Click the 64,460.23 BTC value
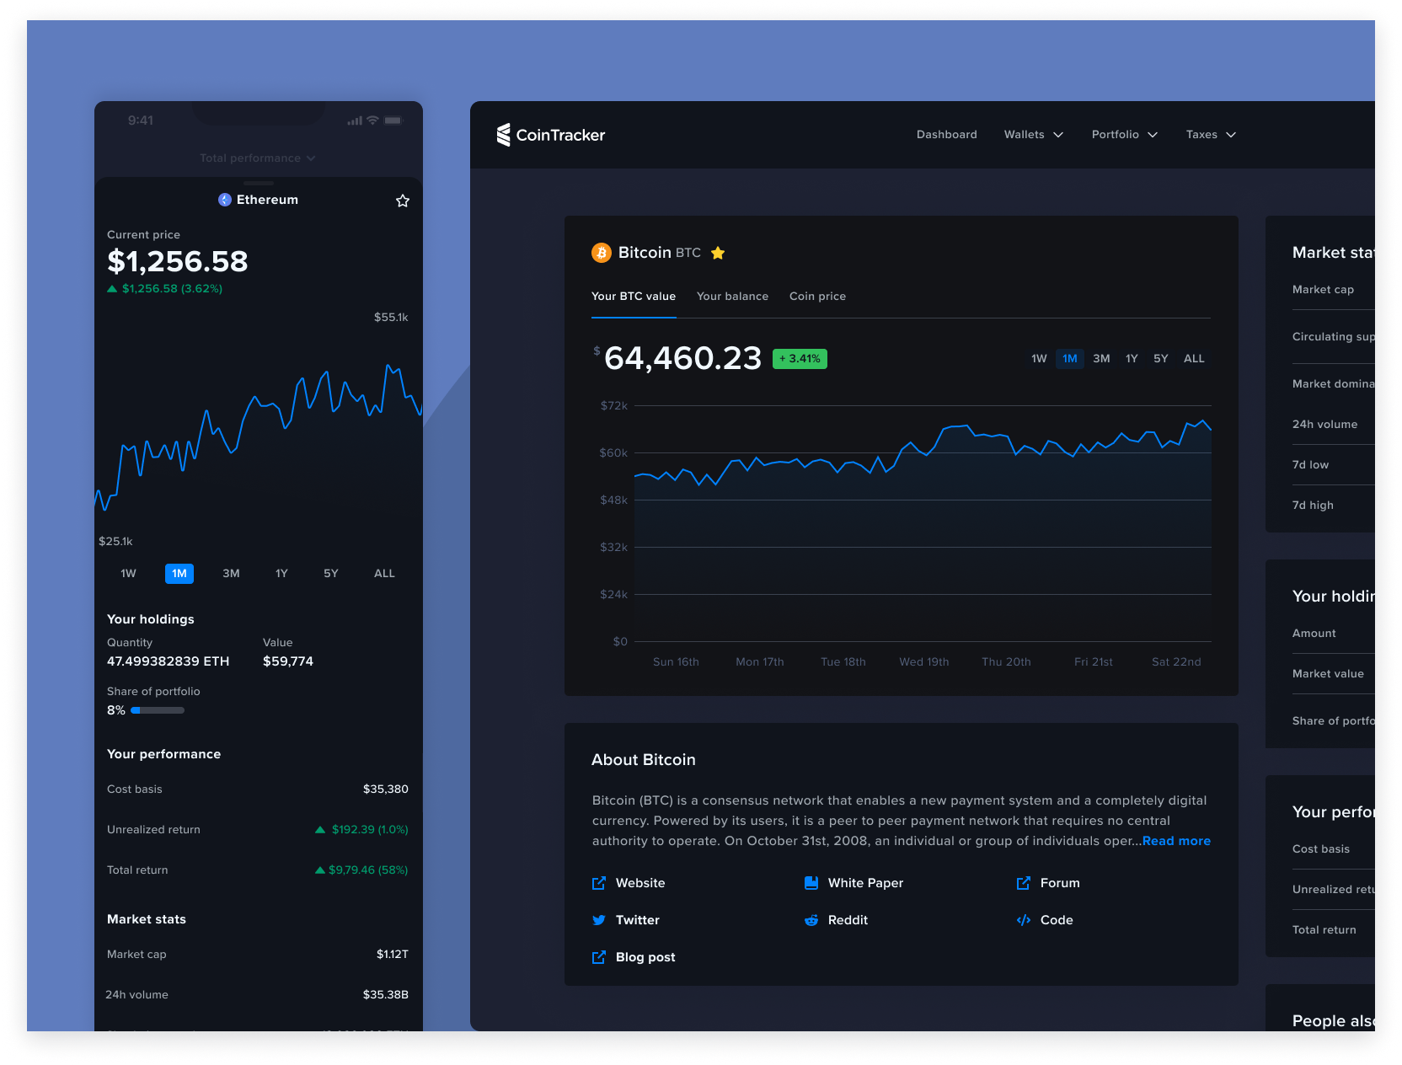This screenshot has height=1065, width=1402. [x=682, y=358]
